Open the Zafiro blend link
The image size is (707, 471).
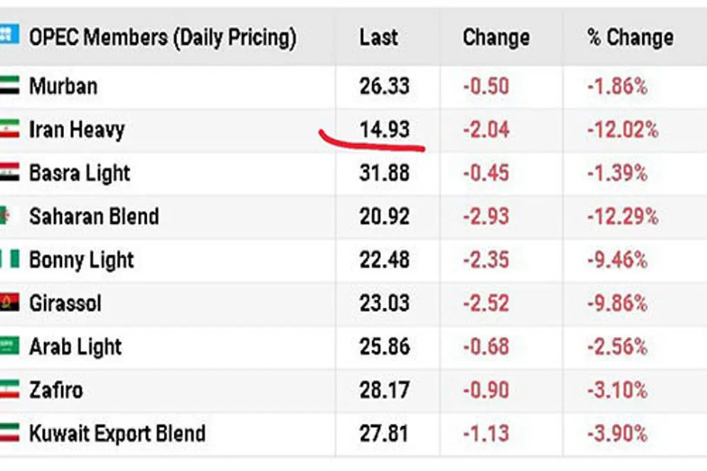pos(56,390)
